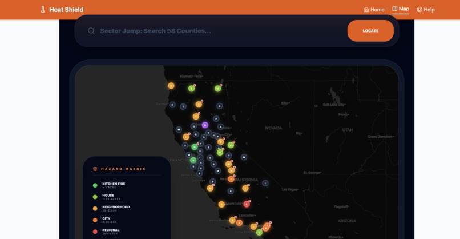Viewport: 460px width, 239px height.
Task: Open the Heat Shield home title
Action: 66,10
